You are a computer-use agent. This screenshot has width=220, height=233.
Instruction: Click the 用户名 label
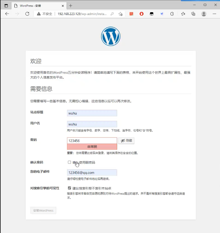(35, 123)
